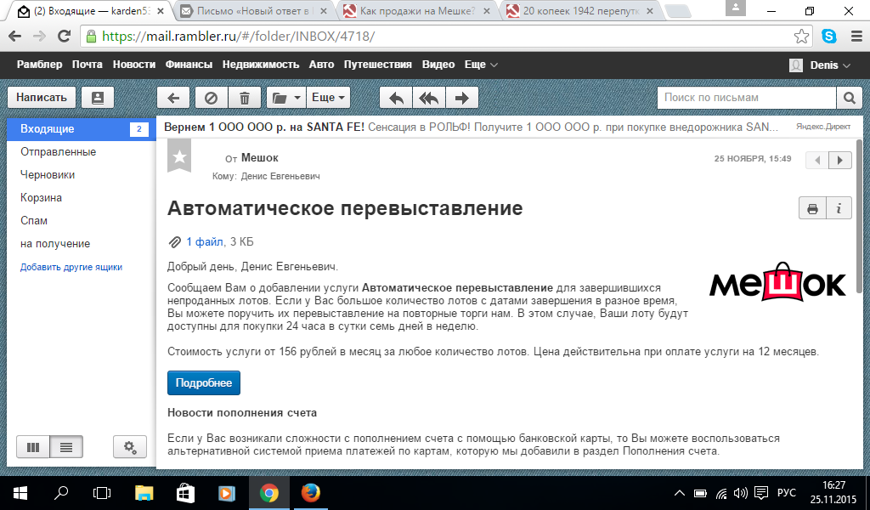Open Авто in the top navigation
Screen dimensions: 870x510
point(321,65)
